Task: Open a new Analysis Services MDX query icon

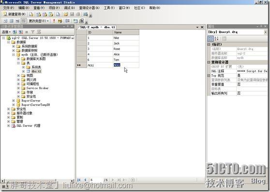Action: (39, 14)
